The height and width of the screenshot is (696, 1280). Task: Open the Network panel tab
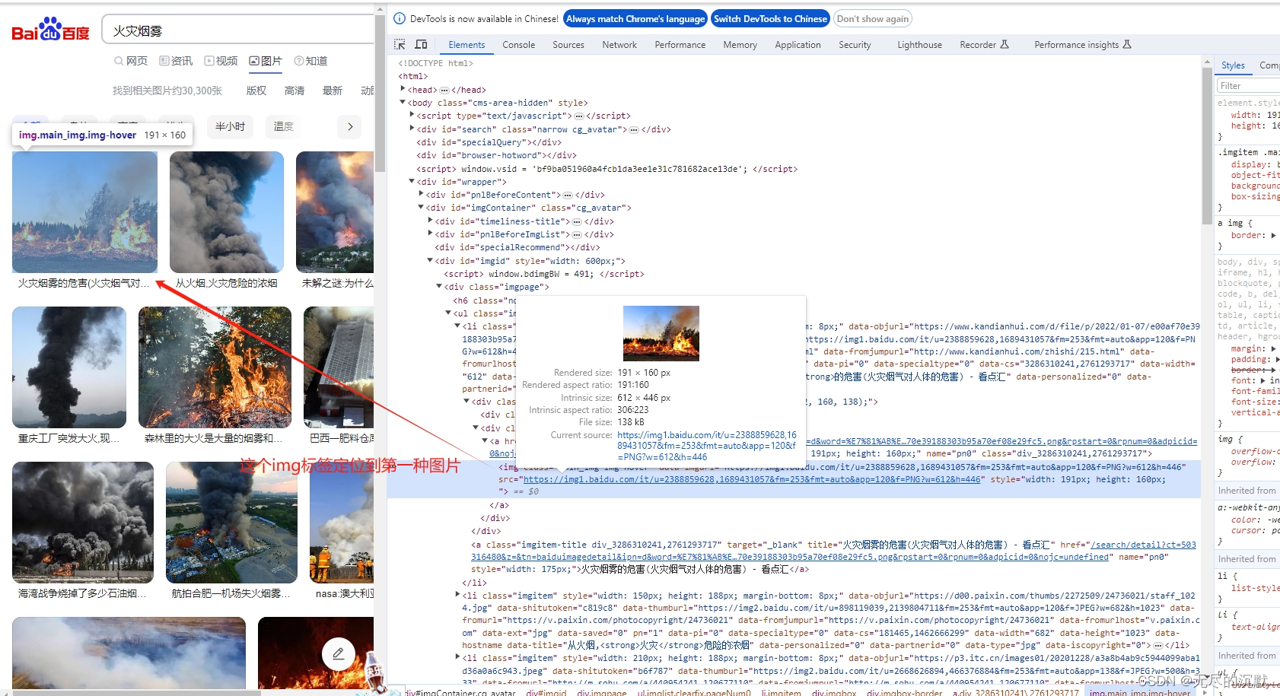[x=619, y=44]
